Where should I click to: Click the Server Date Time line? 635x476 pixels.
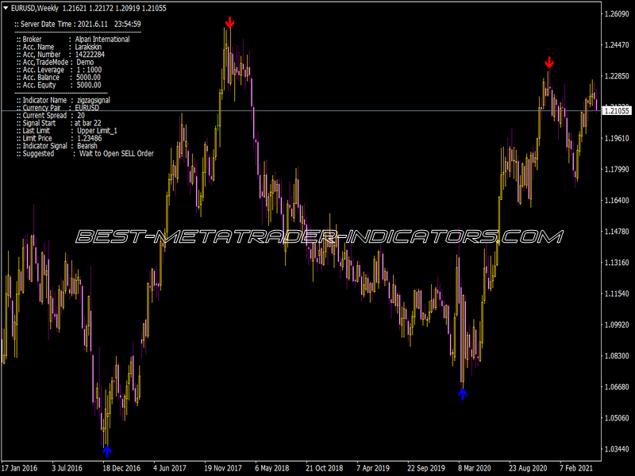pyautogui.click(x=78, y=25)
